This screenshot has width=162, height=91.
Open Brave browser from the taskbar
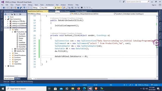96,89
